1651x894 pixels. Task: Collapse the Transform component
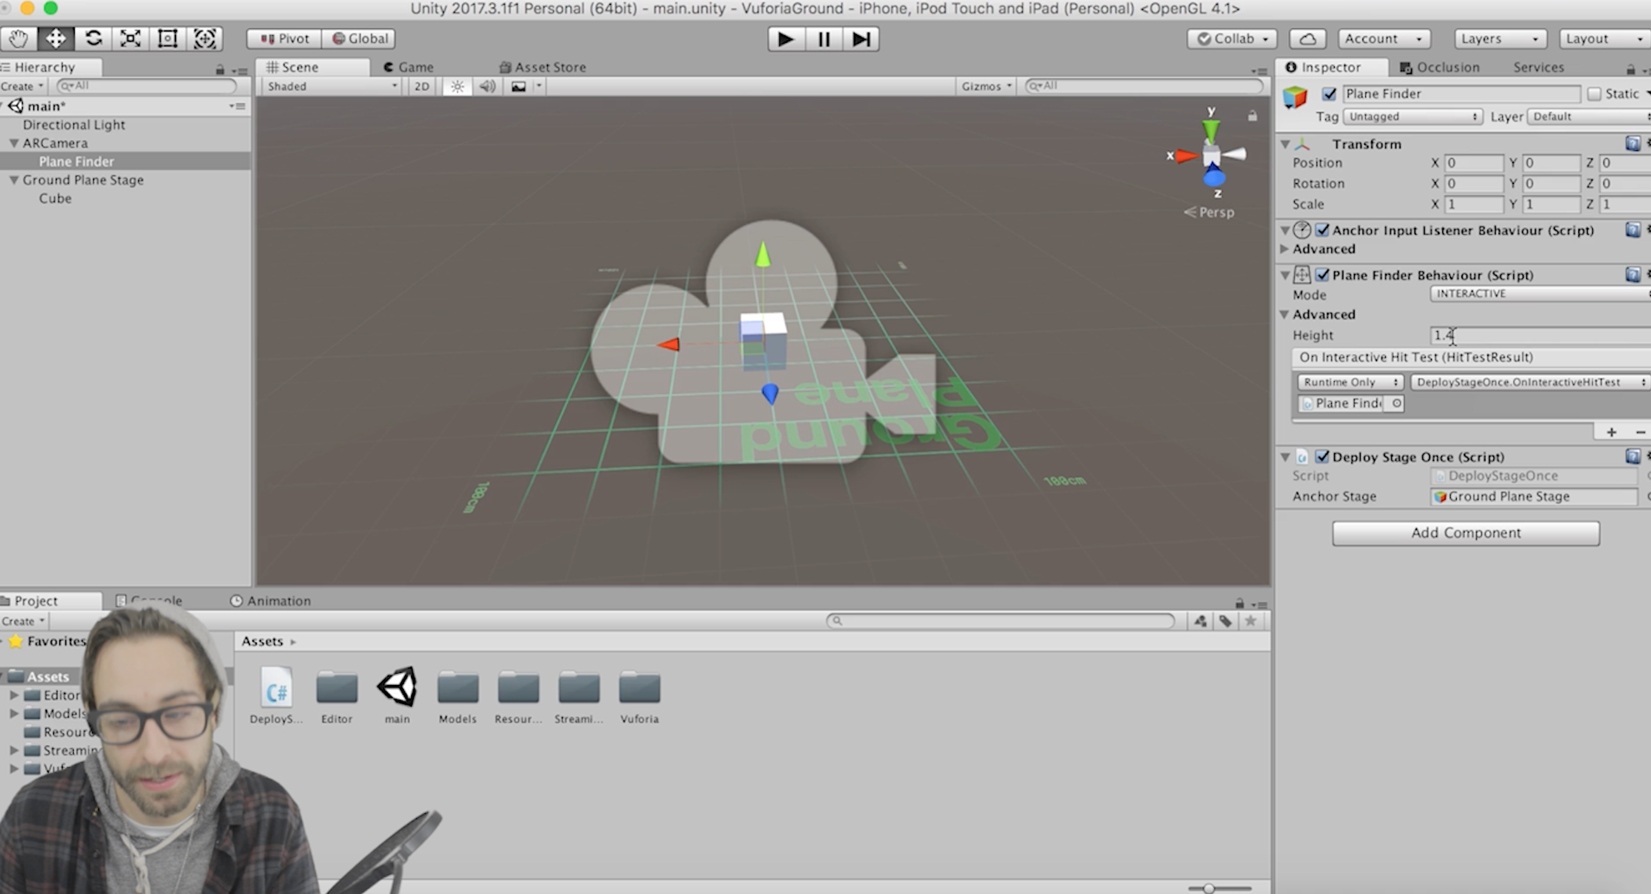coord(1285,144)
